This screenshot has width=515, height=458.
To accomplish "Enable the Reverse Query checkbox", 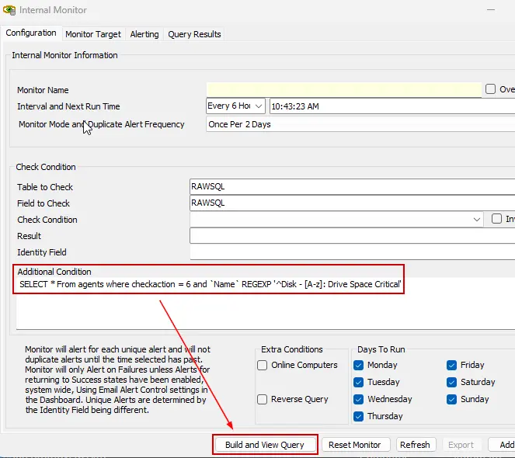I will click(x=262, y=399).
